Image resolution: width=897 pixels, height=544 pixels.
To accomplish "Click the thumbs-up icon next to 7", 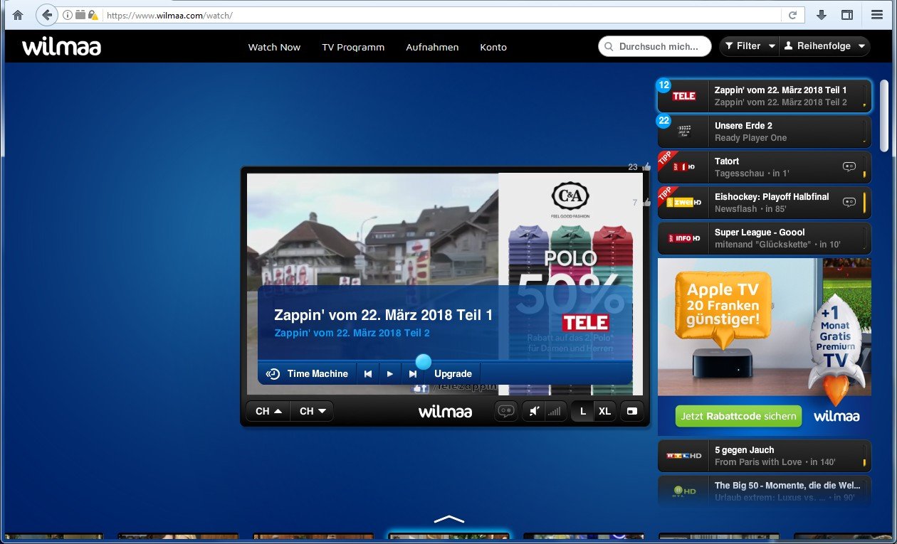I will pyautogui.click(x=646, y=203).
